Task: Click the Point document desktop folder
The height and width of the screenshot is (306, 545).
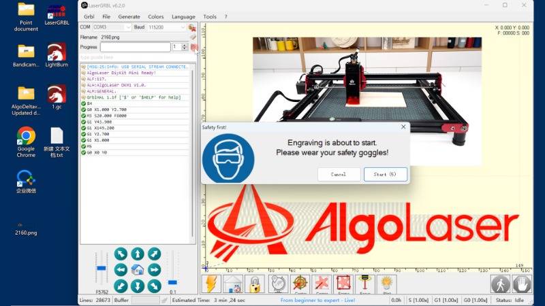Action: tap(26, 16)
